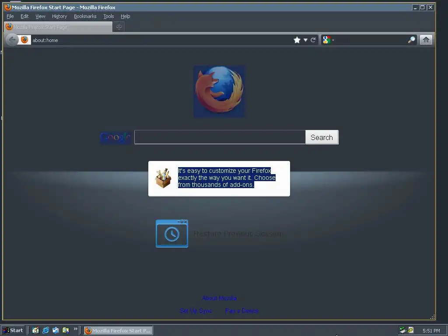This screenshot has width=448, height=336.
Task: Open the Bookmarks menu
Action: [85, 16]
